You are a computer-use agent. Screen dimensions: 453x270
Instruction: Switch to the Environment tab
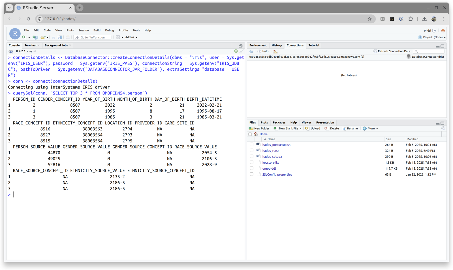[258, 45]
